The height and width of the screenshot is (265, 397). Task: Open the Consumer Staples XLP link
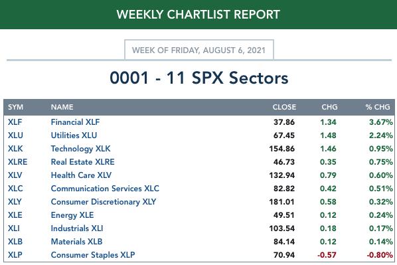click(x=93, y=255)
